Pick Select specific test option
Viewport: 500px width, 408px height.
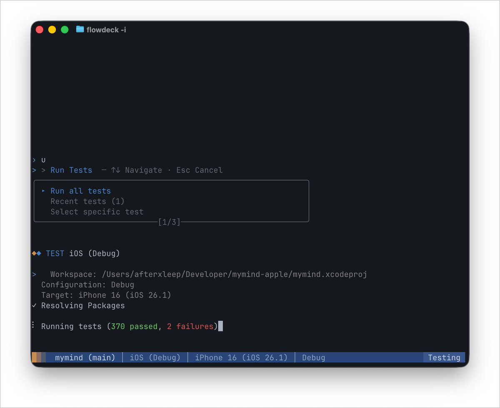(x=97, y=212)
